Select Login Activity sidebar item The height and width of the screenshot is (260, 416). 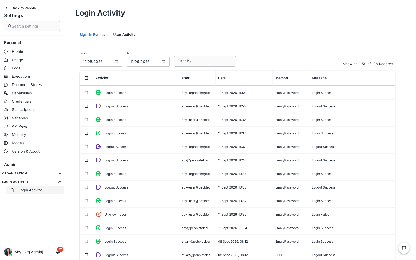35,190
